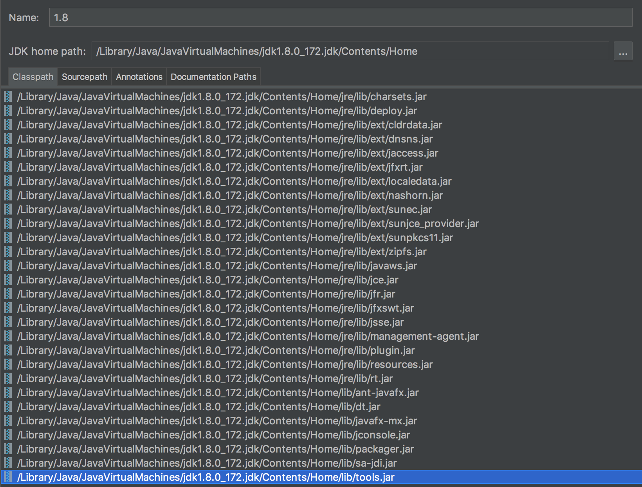
Task: Select the ext/sunec.jar classpath entry
Action: pyautogui.click(x=321, y=209)
